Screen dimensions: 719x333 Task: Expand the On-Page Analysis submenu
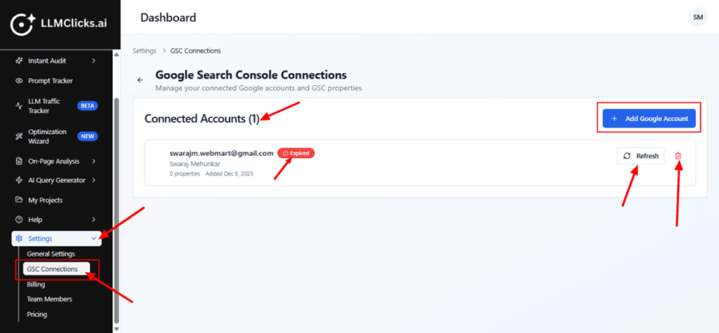click(93, 162)
